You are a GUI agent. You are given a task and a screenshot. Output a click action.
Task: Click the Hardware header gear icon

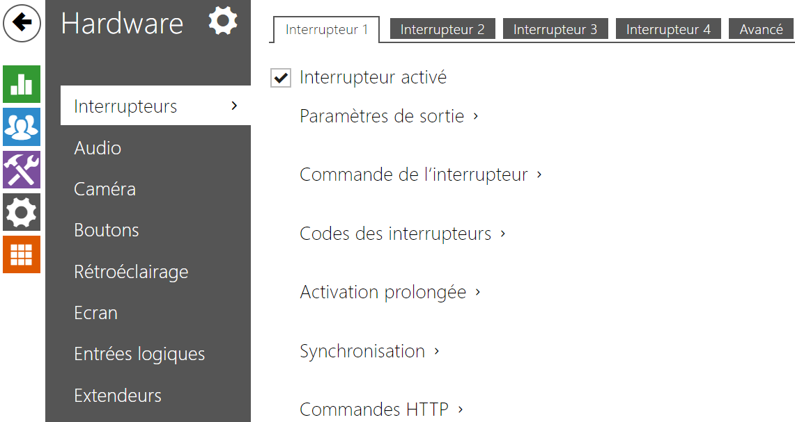coord(223,21)
